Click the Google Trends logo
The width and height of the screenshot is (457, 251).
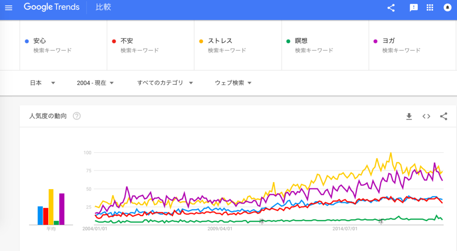pyautogui.click(x=51, y=8)
